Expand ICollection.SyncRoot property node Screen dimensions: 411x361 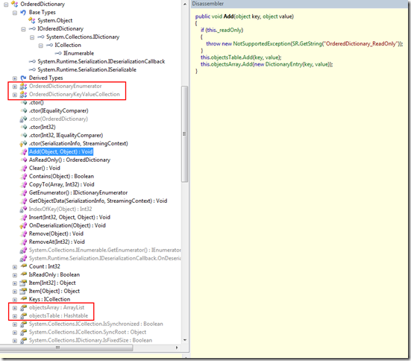15,333
